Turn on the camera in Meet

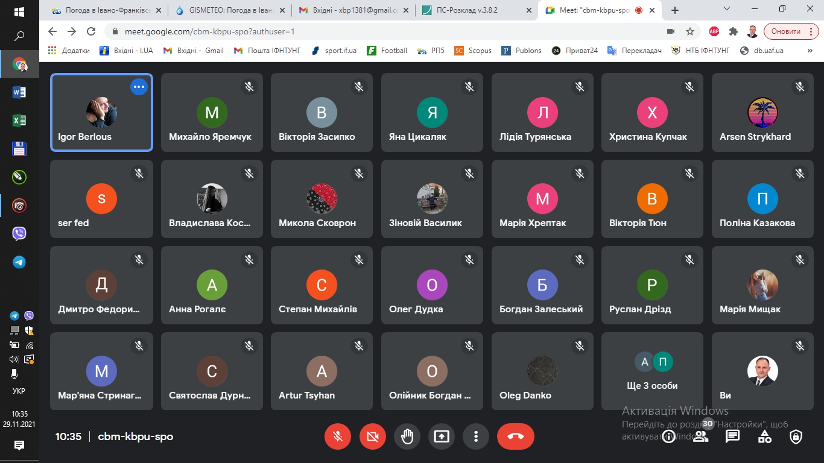(372, 436)
